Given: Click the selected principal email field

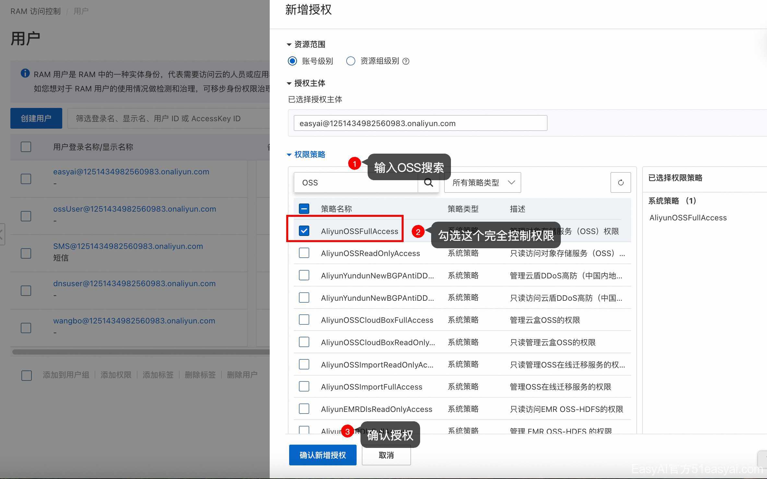Looking at the screenshot, I should (x=420, y=123).
